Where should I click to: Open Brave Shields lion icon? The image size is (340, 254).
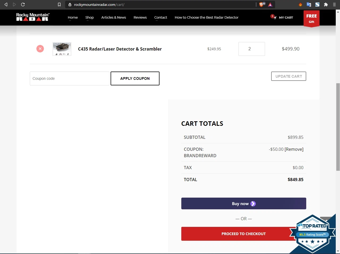pyautogui.click(x=262, y=5)
